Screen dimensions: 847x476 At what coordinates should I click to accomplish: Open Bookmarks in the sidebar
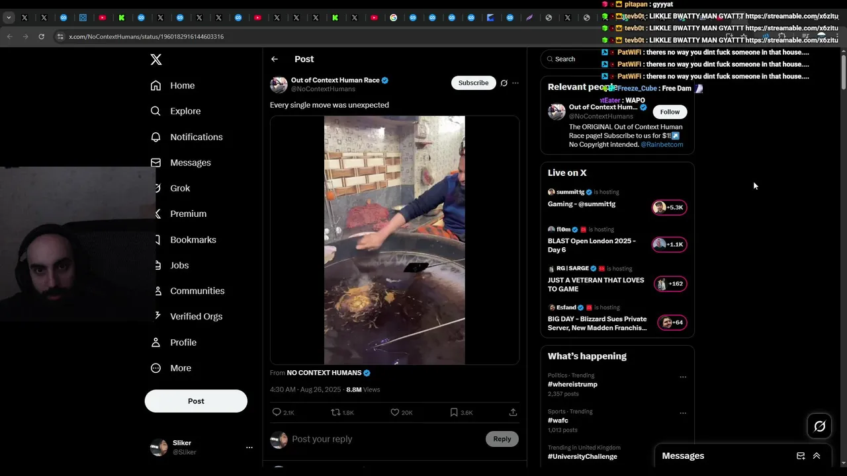pyautogui.click(x=185, y=239)
